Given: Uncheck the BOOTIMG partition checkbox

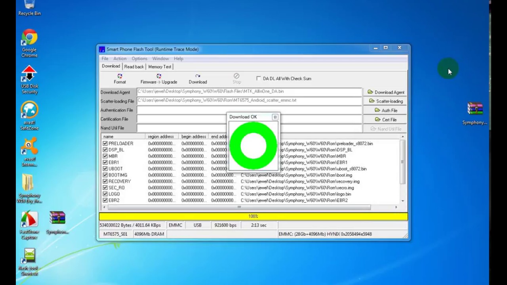Looking at the screenshot, I should tap(105, 175).
